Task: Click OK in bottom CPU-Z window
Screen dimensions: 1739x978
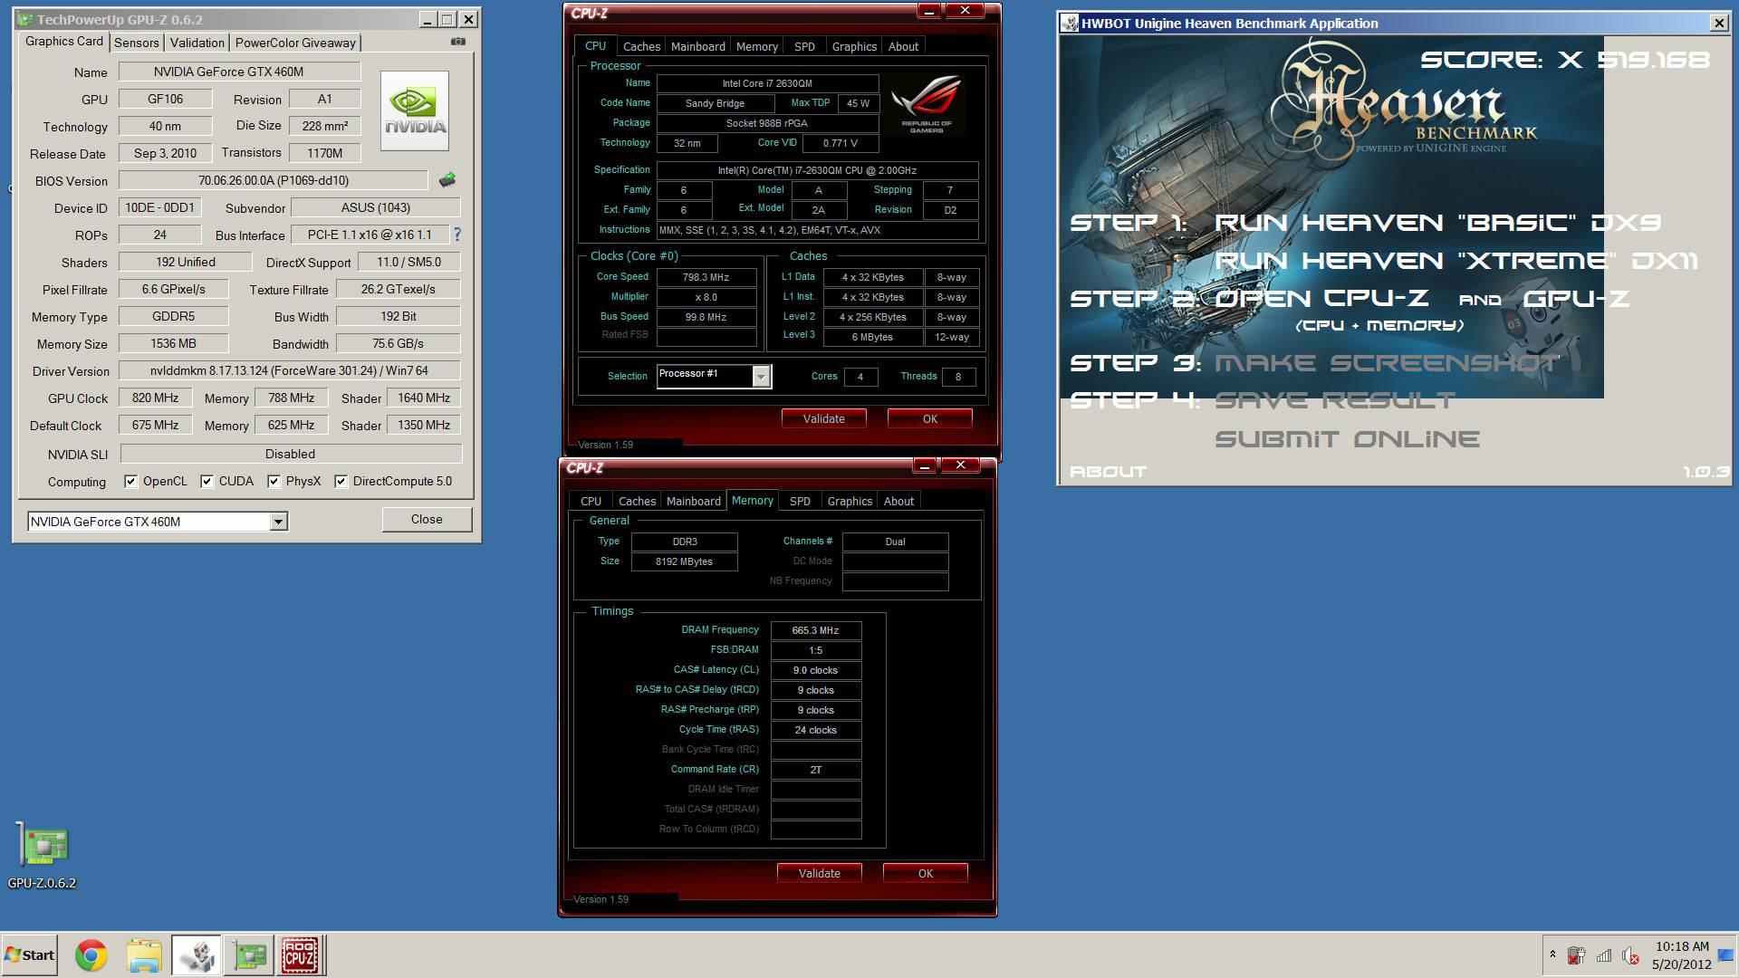Action: coord(925,873)
